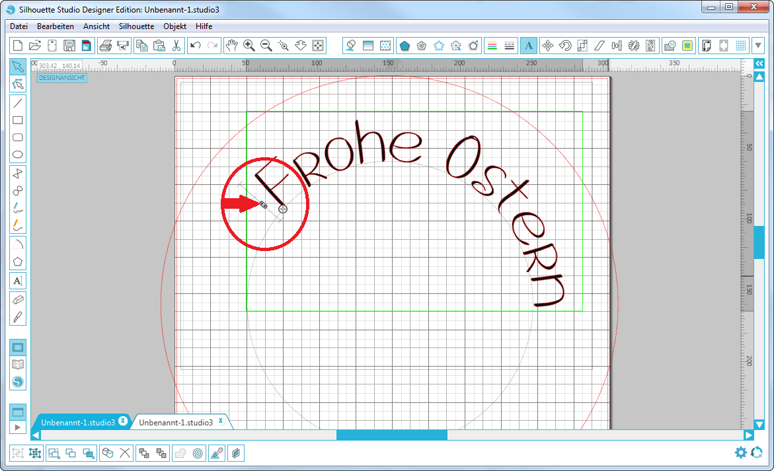Switch to the first Unbenannt-1.studio3 tab
The height and width of the screenshot is (471, 774).
coord(78,422)
